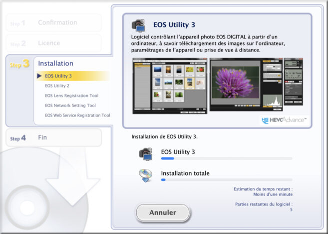328x234 pixels.
Task: Select EOS Web Service Registration Tool entry
Action: pos(77,115)
